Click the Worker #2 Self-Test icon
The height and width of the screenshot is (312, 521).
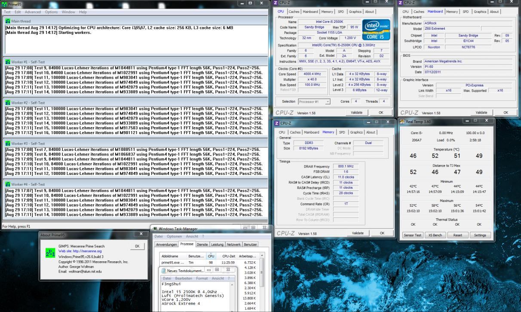tap(8, 103)
